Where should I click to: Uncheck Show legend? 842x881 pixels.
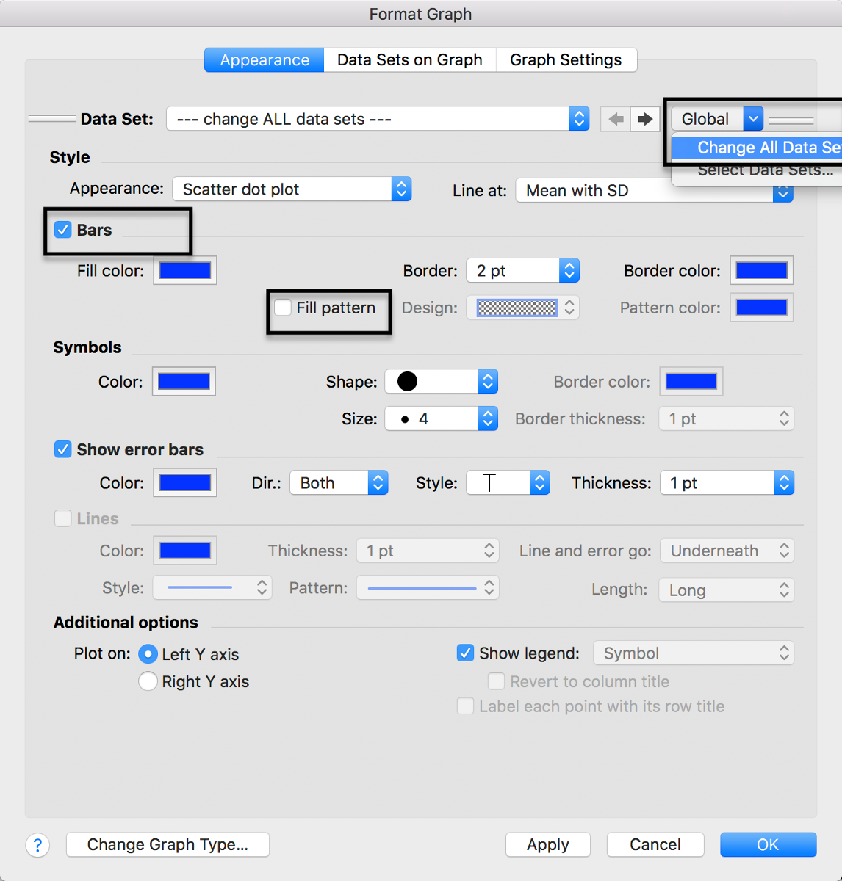coord(465,652)
